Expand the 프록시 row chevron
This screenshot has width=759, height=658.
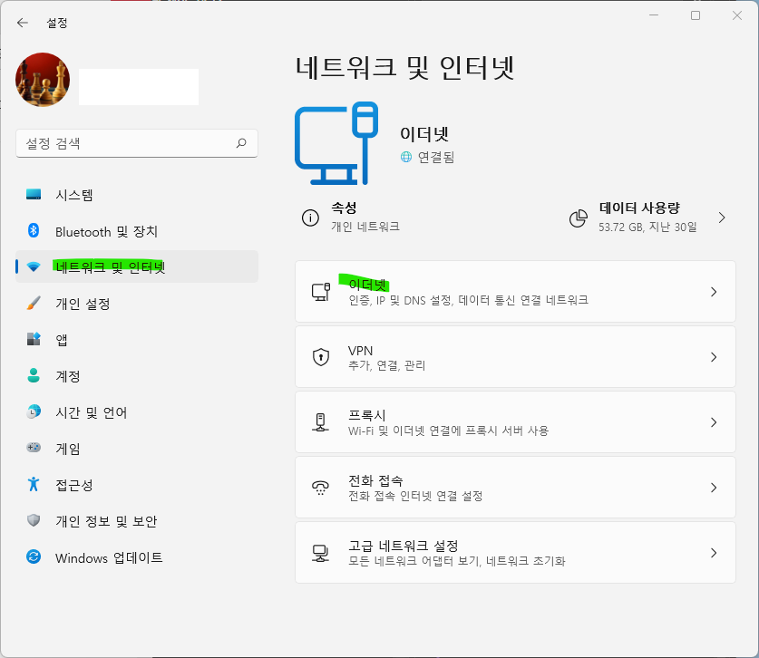(714, 422)
